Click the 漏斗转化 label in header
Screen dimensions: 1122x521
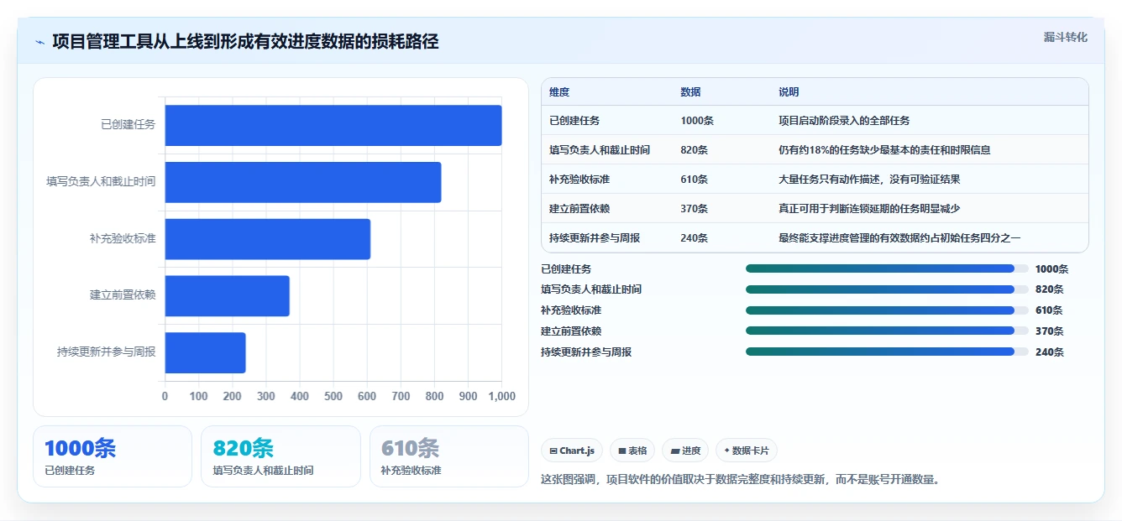click(x=1065, y=37)
